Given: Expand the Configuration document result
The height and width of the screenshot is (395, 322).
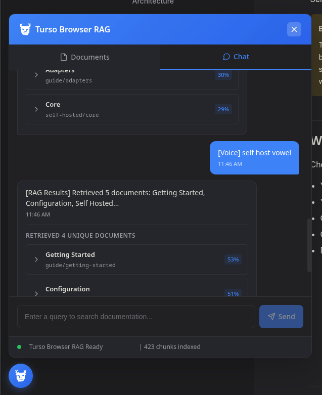Looking at the screenshot, I should point(36,293).
